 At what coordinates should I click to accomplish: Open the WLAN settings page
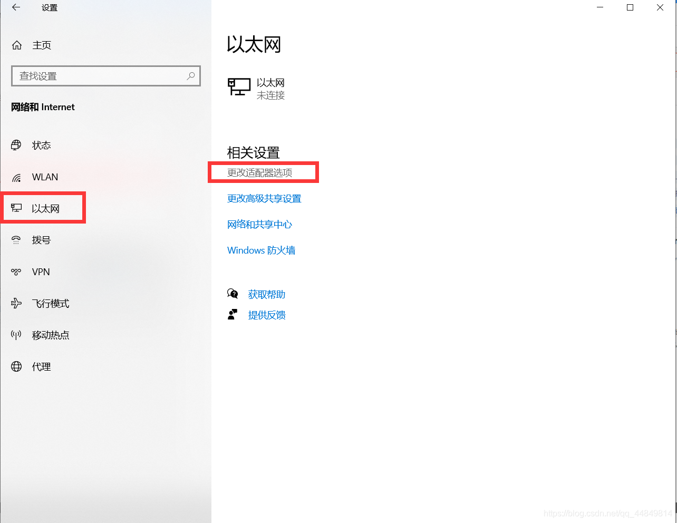tap(46, 177)
